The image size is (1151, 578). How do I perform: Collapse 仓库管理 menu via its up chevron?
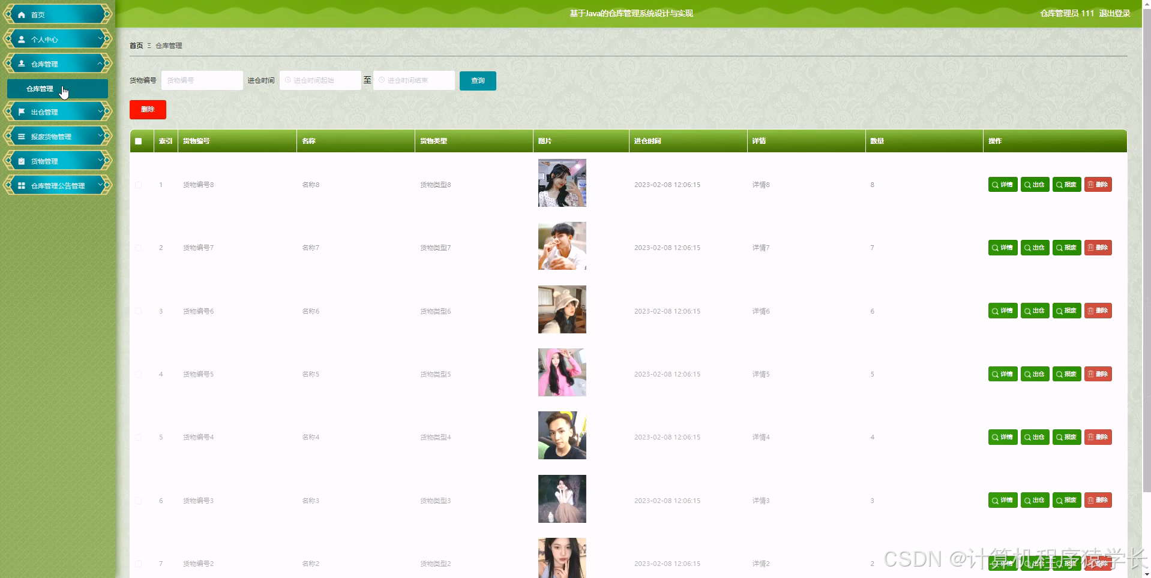click(100, 63)
